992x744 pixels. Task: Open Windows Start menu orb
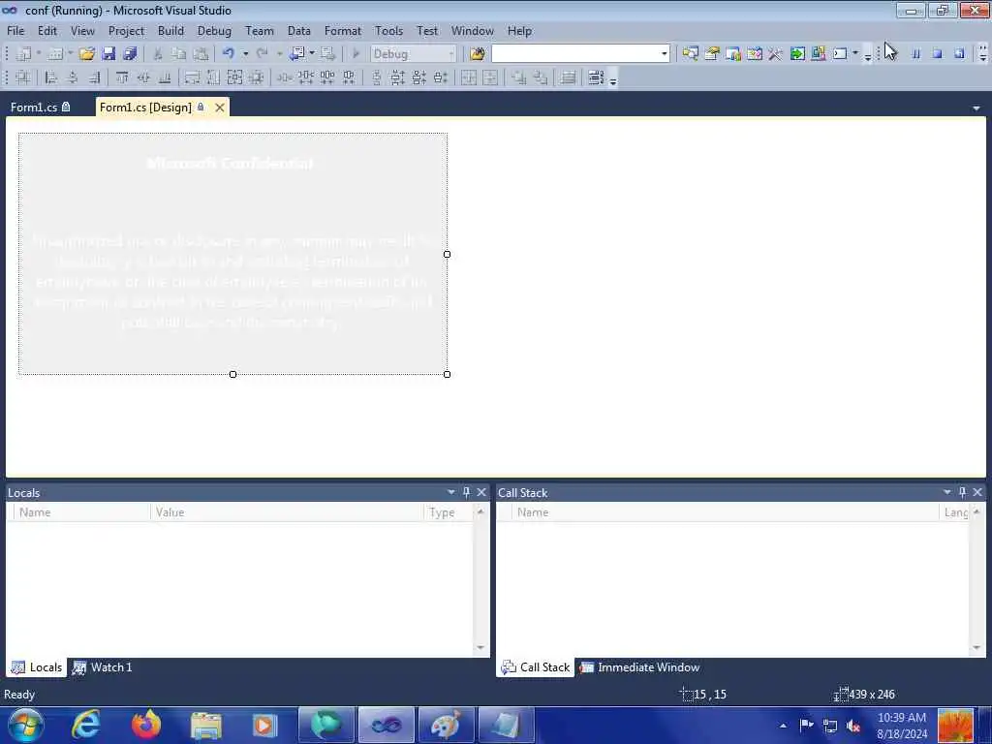(x=25, y=725)
